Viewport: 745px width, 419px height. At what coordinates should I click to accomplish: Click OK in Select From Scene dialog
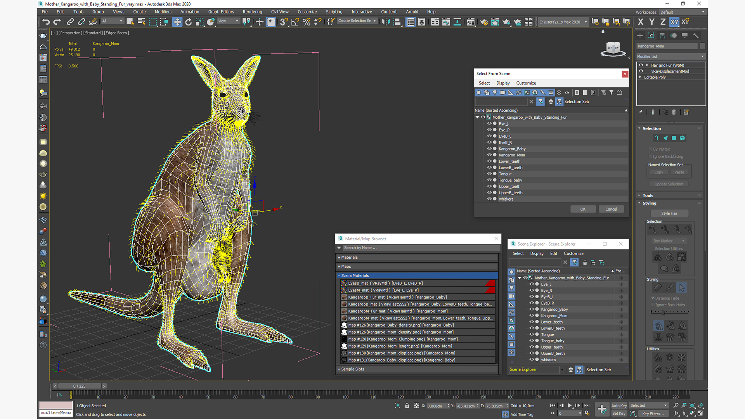(x=583, y=209)
